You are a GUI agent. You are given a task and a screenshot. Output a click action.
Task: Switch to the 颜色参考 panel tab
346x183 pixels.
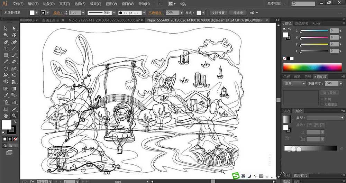(x=302, y=23)
